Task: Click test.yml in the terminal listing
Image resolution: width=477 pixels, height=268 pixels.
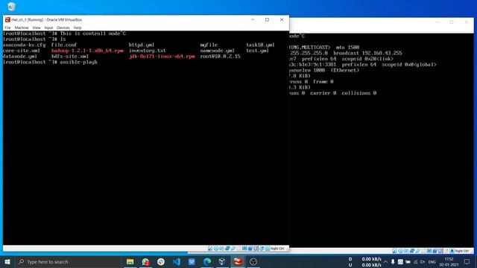Action: 257,51
